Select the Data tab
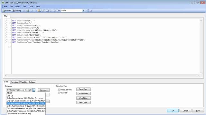This screenshot has width=206, height=115. click(6, 82)
